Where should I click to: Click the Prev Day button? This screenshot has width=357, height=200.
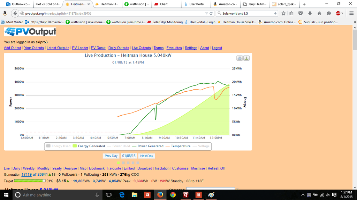pyautogui.click(x=111, y=156)
